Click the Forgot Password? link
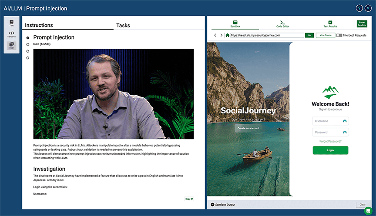 (x=330, y=141)
